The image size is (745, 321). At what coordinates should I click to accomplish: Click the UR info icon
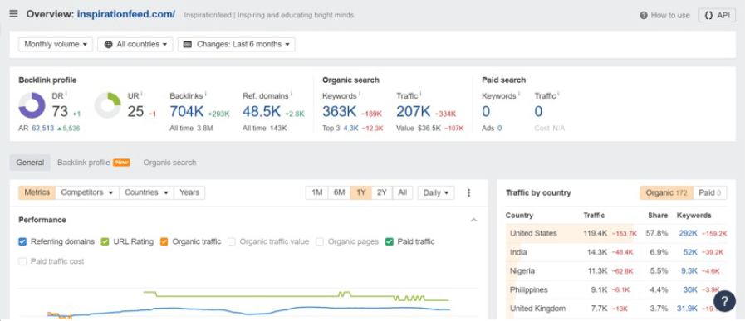(x=141, y=95)
